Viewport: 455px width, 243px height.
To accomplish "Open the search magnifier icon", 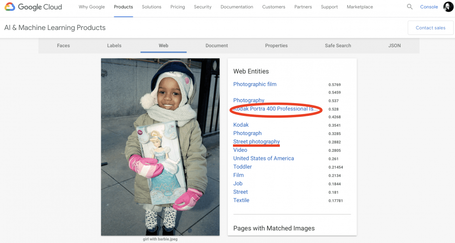I will pyautogui.click(x=409, y=7).
